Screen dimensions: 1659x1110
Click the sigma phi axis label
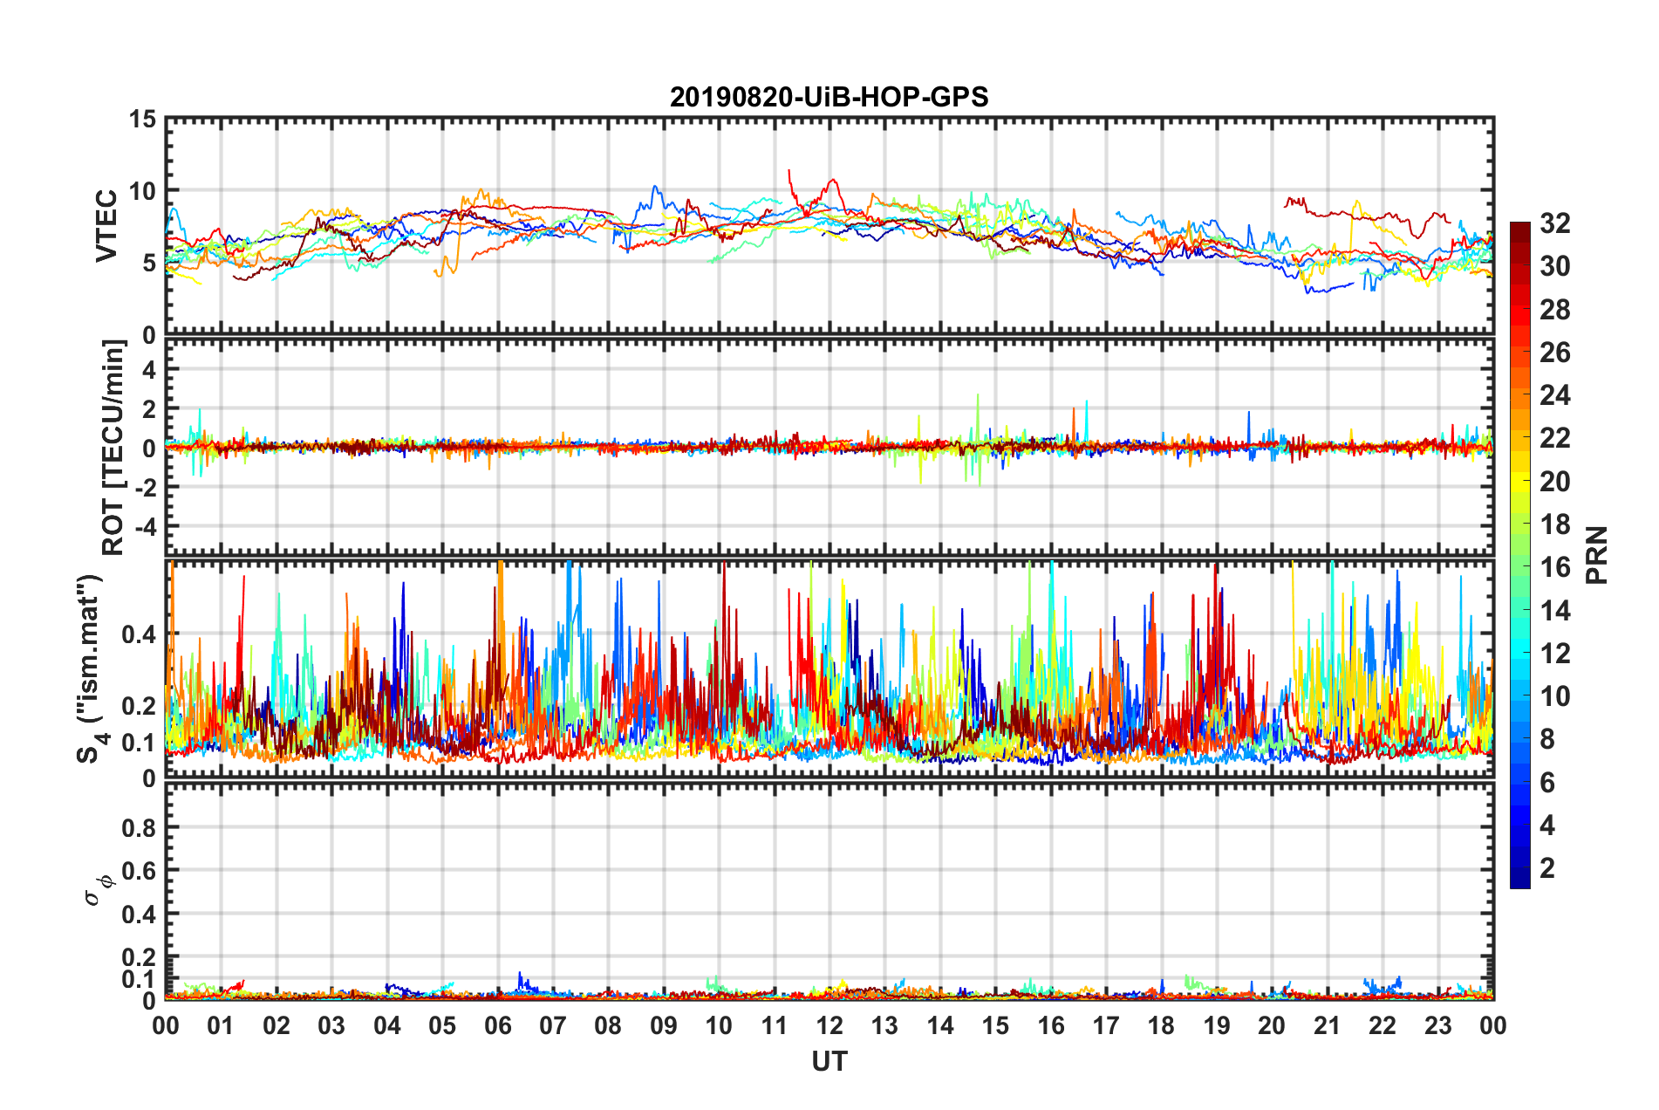pyautogui.click(x=98, y=891)
